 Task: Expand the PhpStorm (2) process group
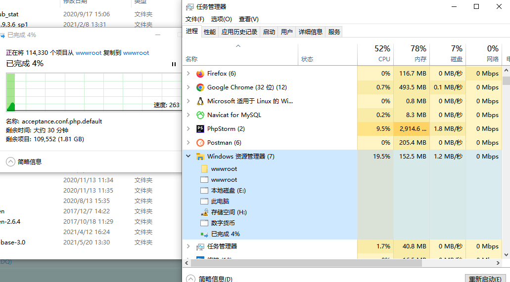[188, 129]
